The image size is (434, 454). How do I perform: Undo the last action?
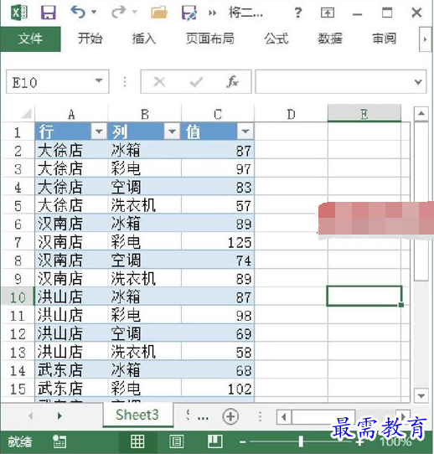78,13
